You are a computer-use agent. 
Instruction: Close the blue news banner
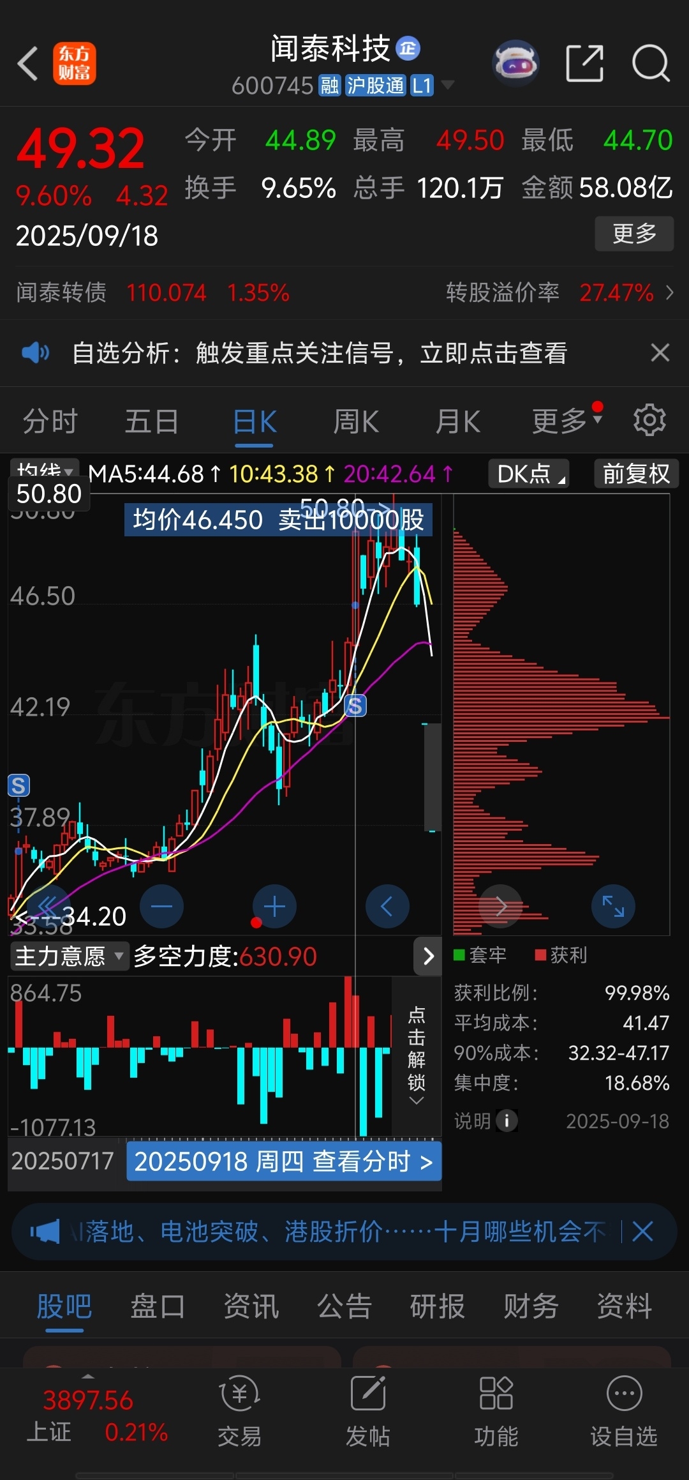click(x=642, y=1231)
